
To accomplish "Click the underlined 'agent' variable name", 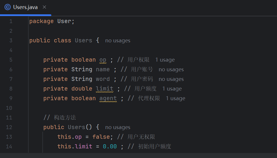I will click(x=108, y=98).
